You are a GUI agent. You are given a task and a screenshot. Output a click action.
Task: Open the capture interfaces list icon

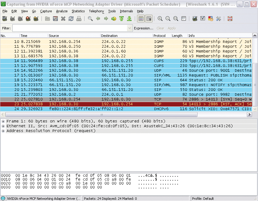tap(5, 19)
